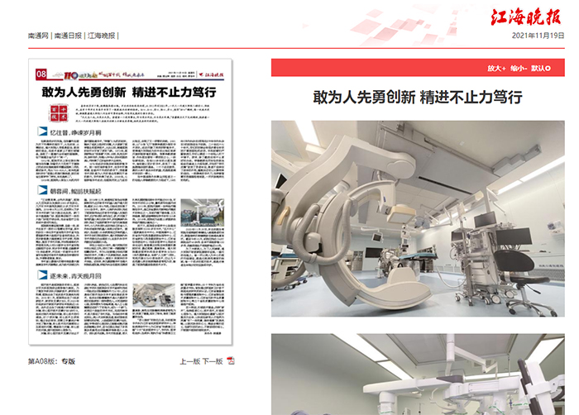This screenshot has height=415, width=579.
Task: Go to next page via 下一版
Action: [213, 361]
